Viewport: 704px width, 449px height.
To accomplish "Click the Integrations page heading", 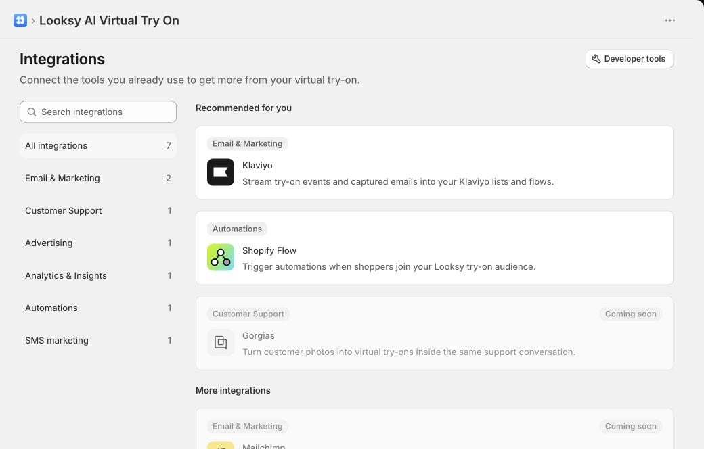I will coord(62,60).
